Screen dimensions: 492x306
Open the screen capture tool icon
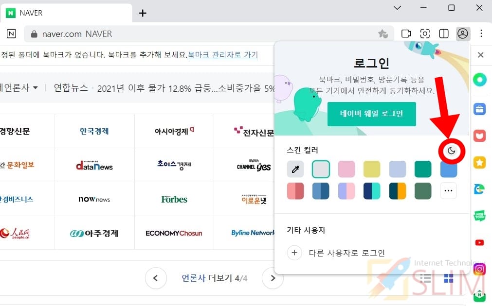[425, 34]
